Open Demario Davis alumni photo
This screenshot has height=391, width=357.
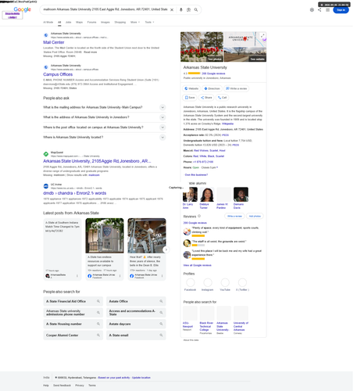[241, 195]
